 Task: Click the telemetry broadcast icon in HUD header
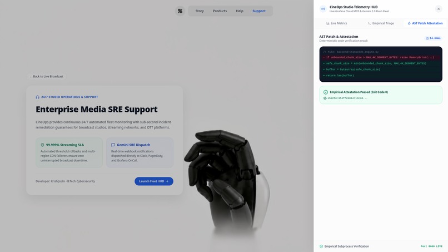click(323, 9)
